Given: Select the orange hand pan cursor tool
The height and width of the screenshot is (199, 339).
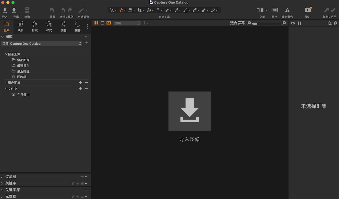Looking at the screenshot, I should click(121, 10).
